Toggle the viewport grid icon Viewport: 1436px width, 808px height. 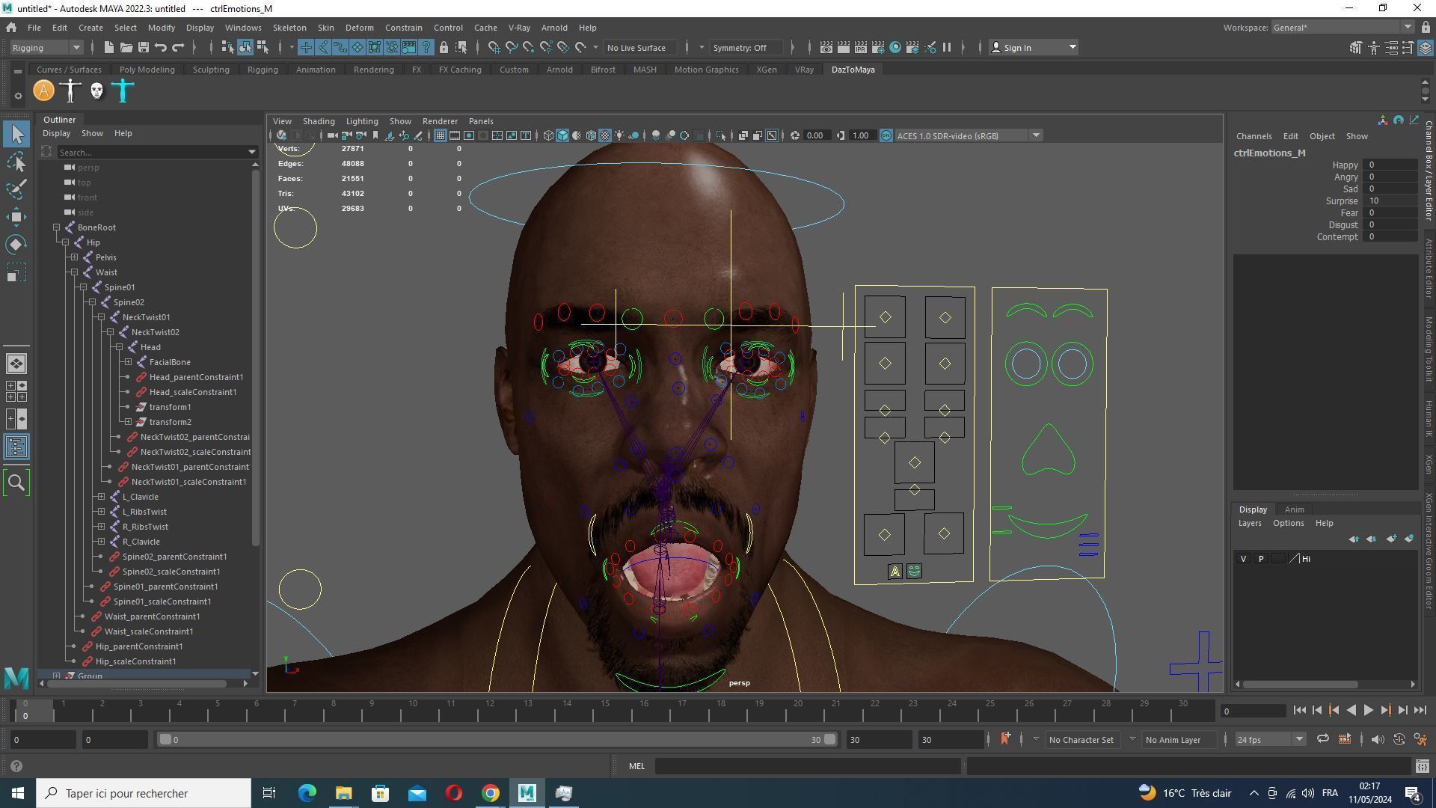440,135
